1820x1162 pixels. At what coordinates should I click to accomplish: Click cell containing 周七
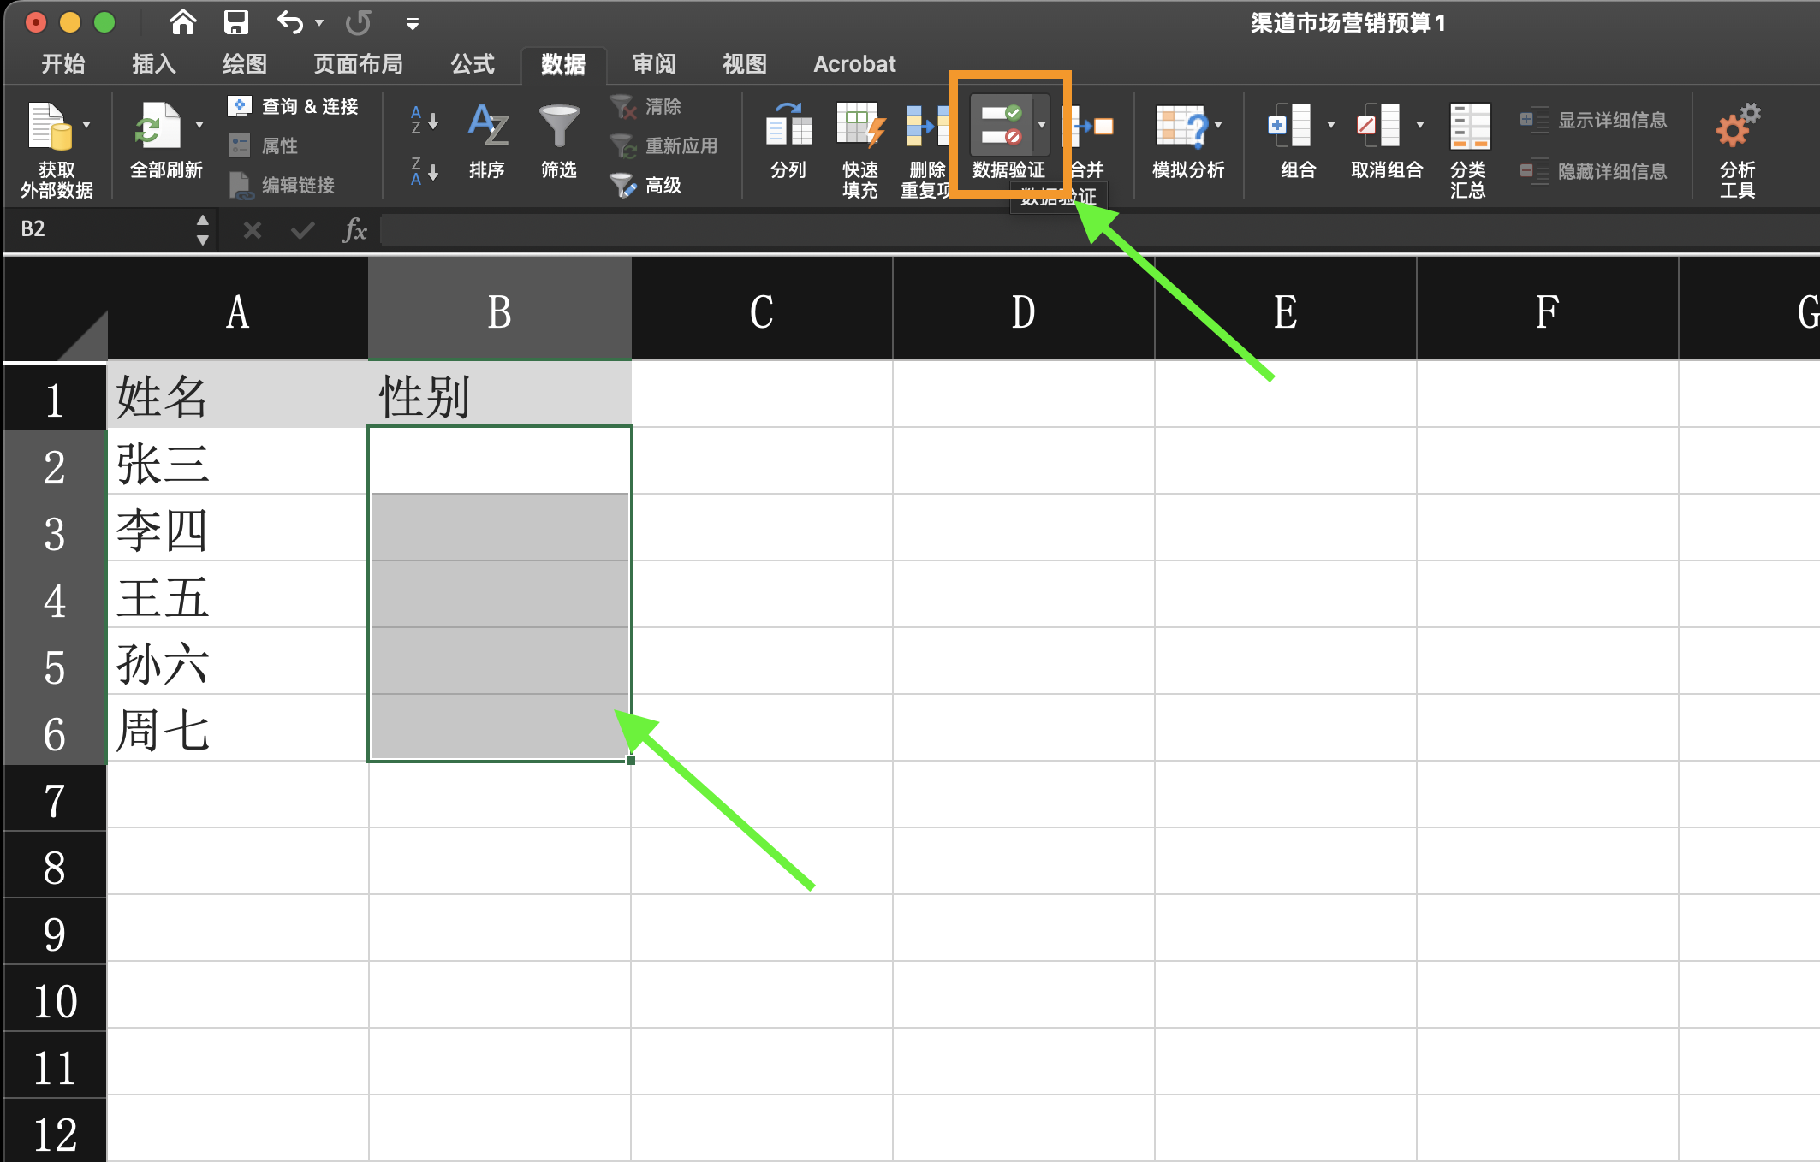tap(238, 730)
